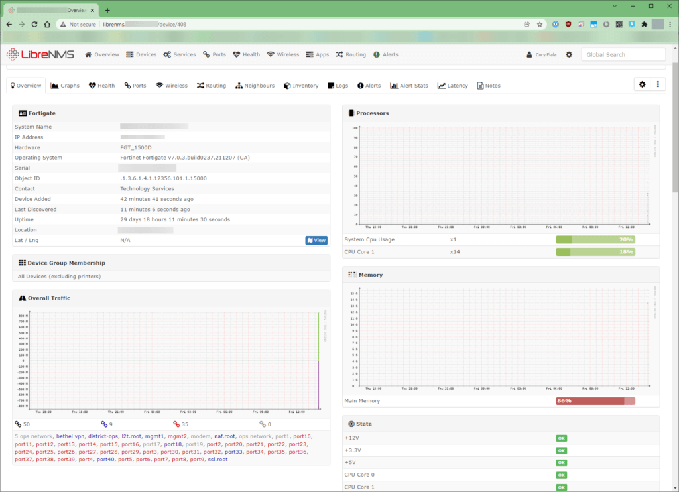Screen dimensions: 679x492
Task: Click the browser home button
Action: (x=47, y=25)
